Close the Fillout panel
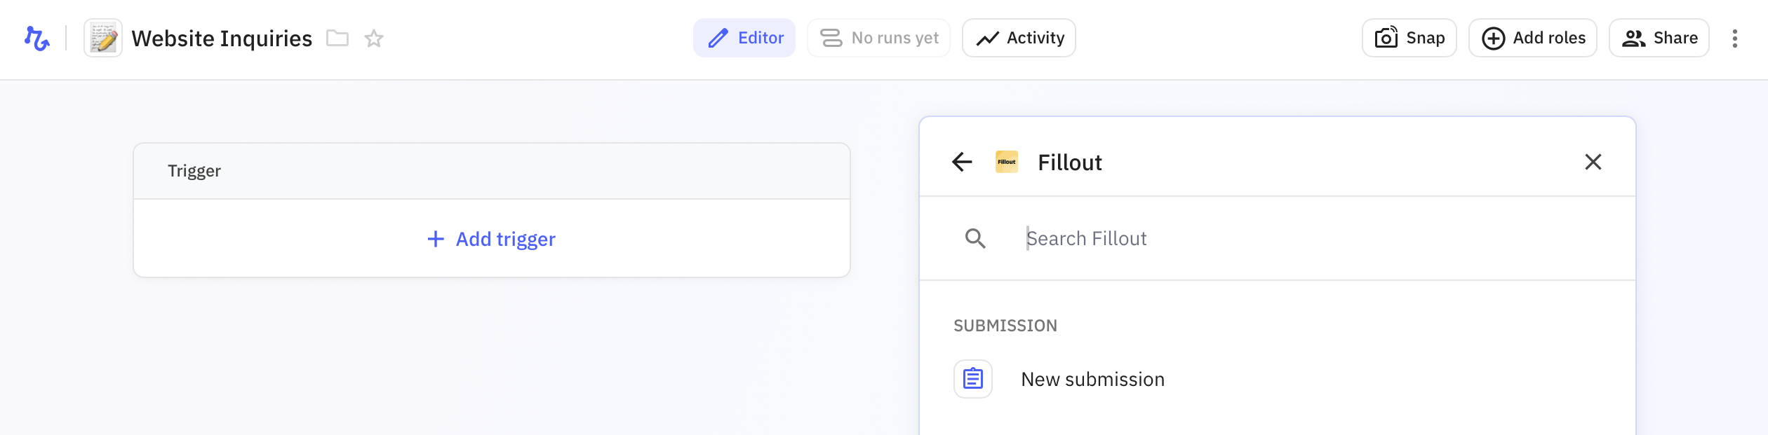Image resolution: width=1768 pixels, height=435 pixels. 1594,162
